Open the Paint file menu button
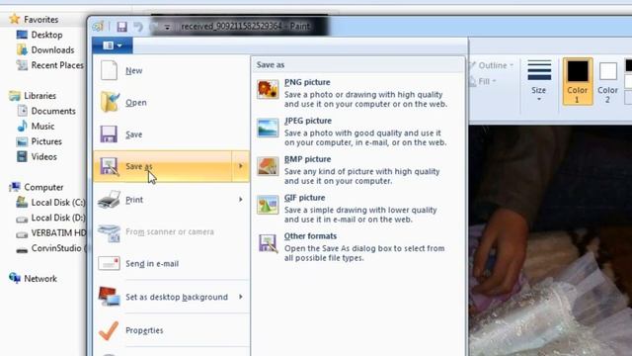The image size is (632, 356). (112, 45)
